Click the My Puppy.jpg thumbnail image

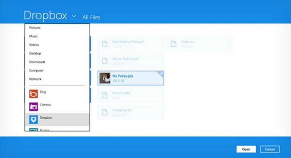click(105, 78)
